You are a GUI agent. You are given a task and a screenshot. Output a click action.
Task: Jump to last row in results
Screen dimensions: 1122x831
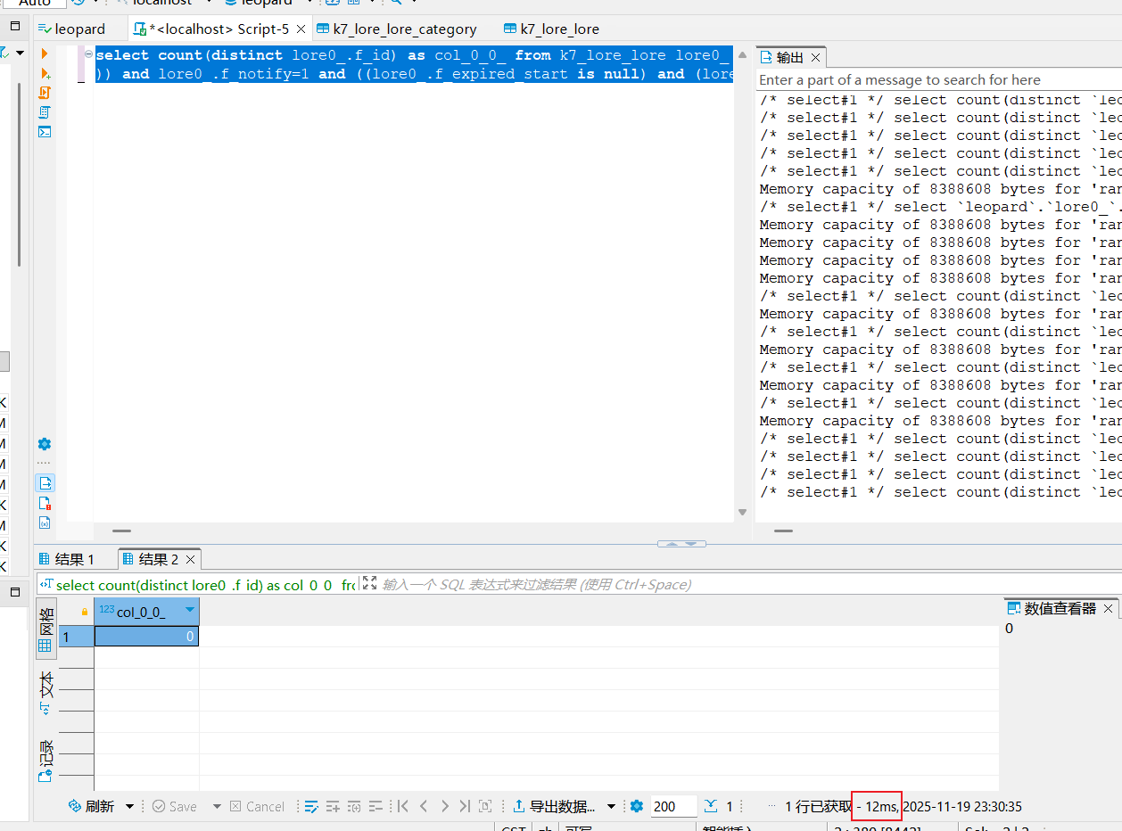464,806
